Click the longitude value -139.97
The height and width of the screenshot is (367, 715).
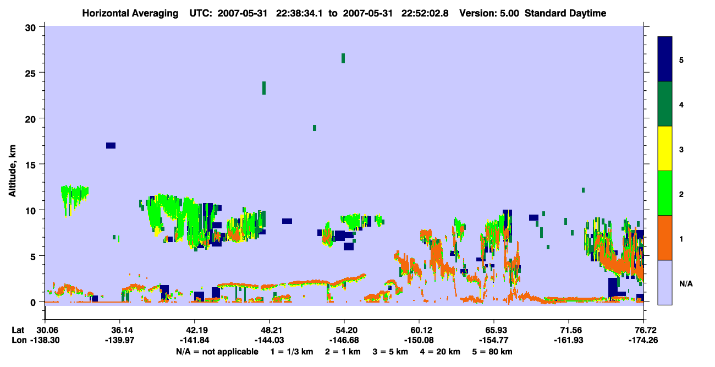pyautogui.click(x=120, y=340)
